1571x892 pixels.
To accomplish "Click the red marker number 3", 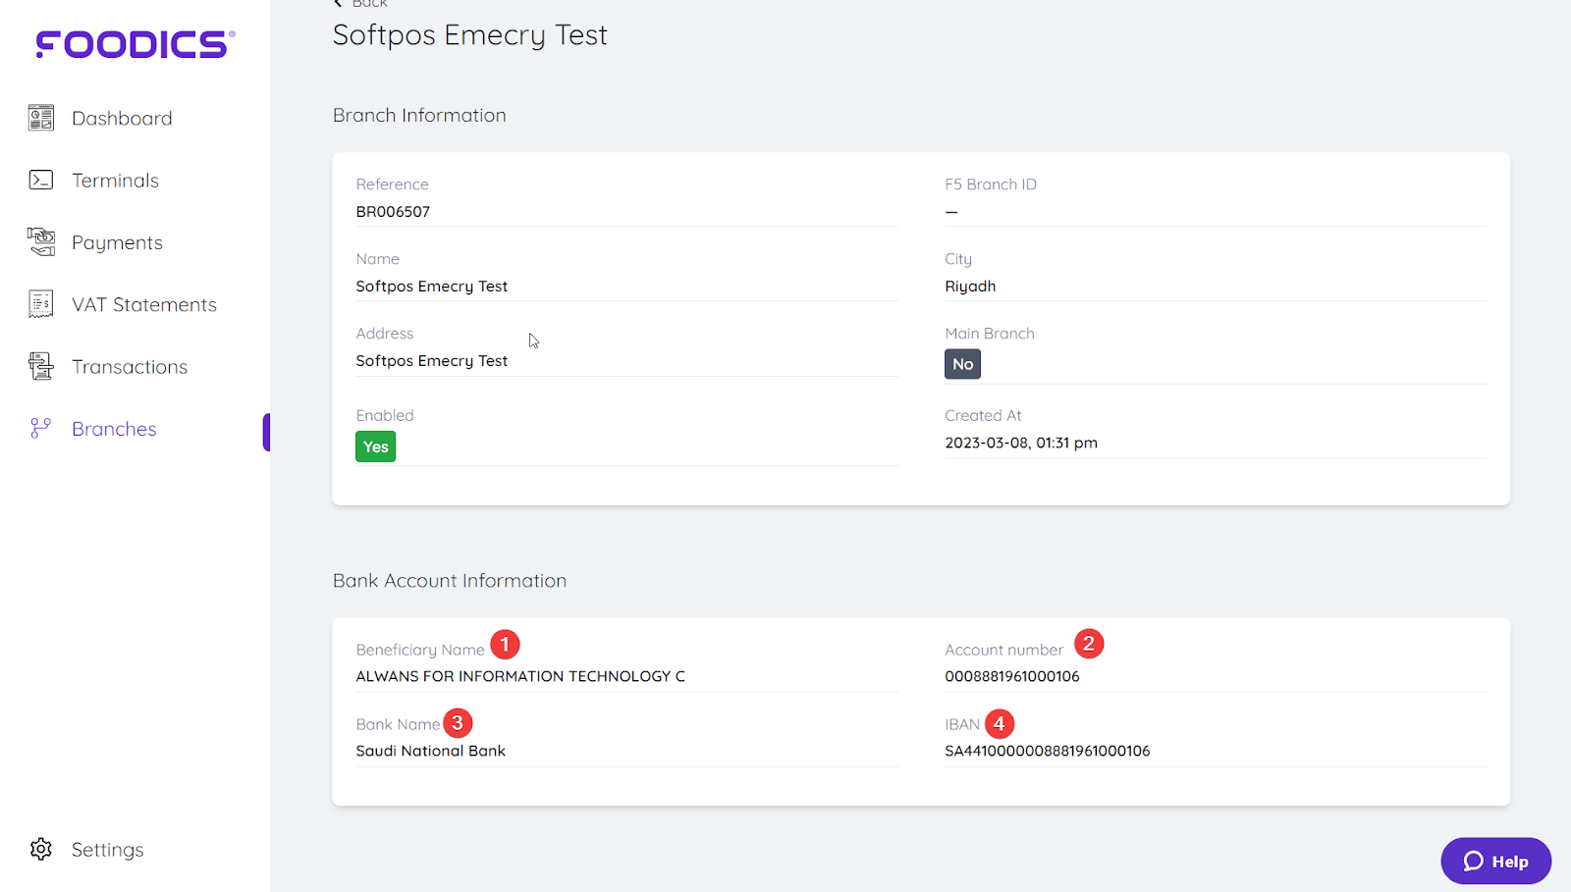I will coord(458,723).
